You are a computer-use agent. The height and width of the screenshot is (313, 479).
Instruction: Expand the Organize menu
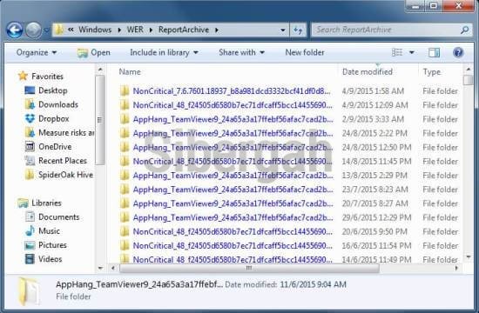click(37, 52)
